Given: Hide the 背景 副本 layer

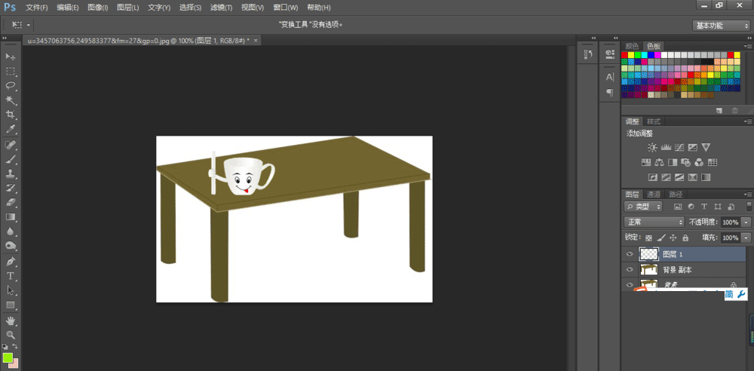Looking at the screenshot, I should pos(630,269).
